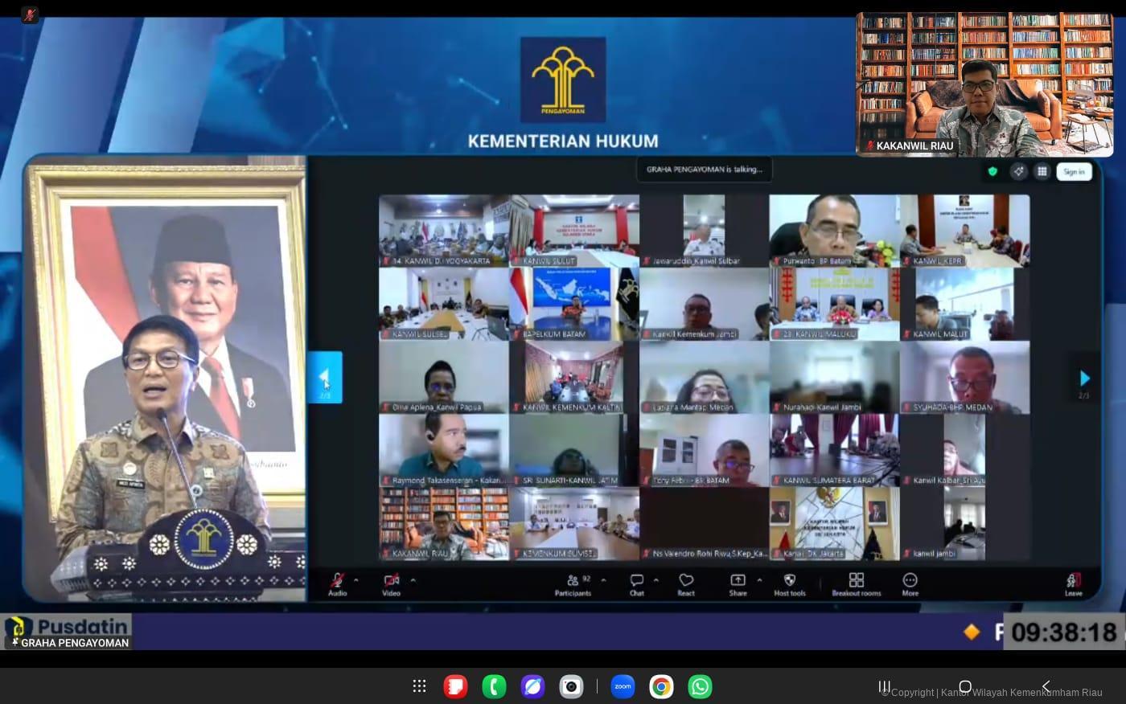
Task: Open the Chat panel
Action: (x=636, y=583)
